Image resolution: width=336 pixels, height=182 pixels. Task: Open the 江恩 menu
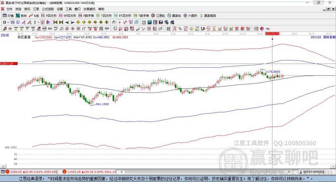pos(36,9)
